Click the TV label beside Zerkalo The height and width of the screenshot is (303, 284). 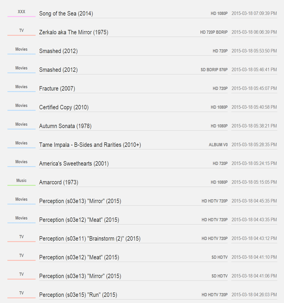tap(21, 30)
